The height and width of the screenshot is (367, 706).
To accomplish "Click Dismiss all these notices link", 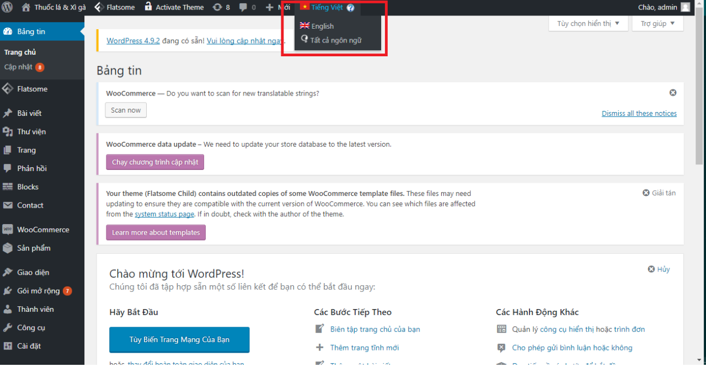I will pos(639,113).
